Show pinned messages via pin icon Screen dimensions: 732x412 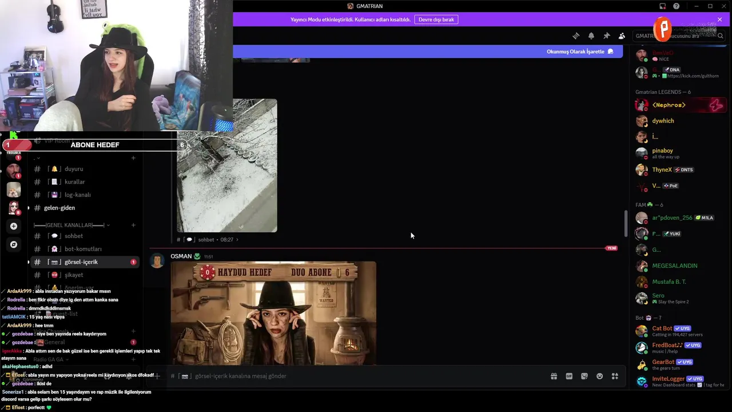click(x=607, y=35)
